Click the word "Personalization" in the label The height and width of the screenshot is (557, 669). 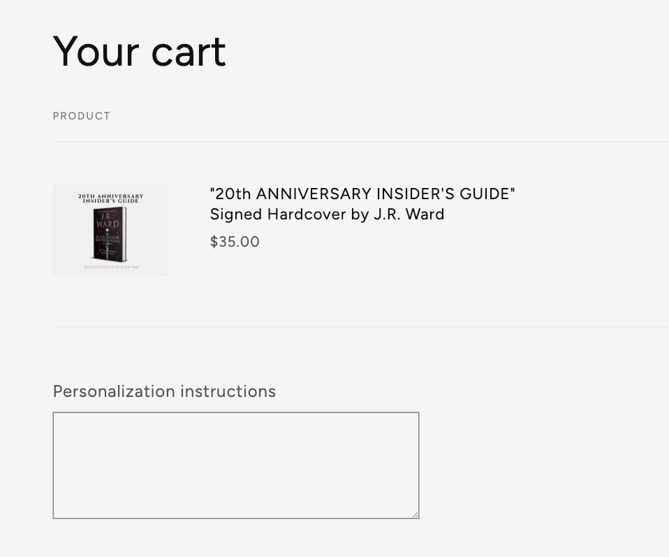[x=115, y=391]
